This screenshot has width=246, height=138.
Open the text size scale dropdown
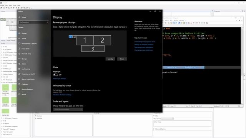(x=68, y=109)
